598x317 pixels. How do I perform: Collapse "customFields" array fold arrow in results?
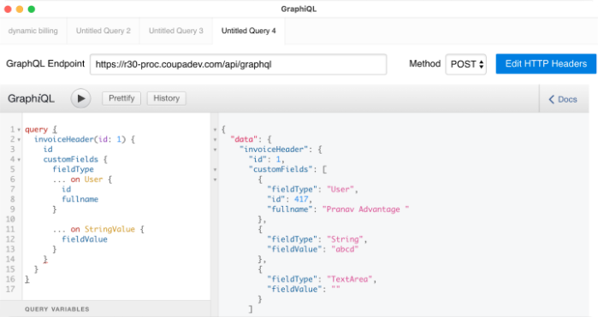click(215, 169)
